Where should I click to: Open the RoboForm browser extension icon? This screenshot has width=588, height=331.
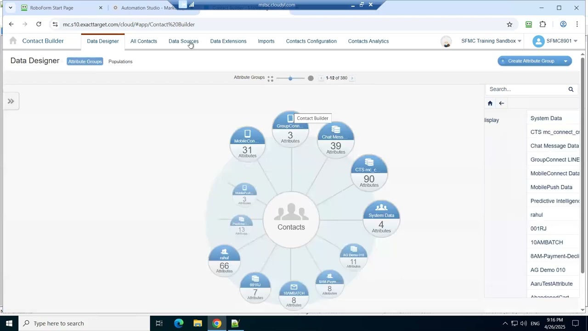click(529, 24)
